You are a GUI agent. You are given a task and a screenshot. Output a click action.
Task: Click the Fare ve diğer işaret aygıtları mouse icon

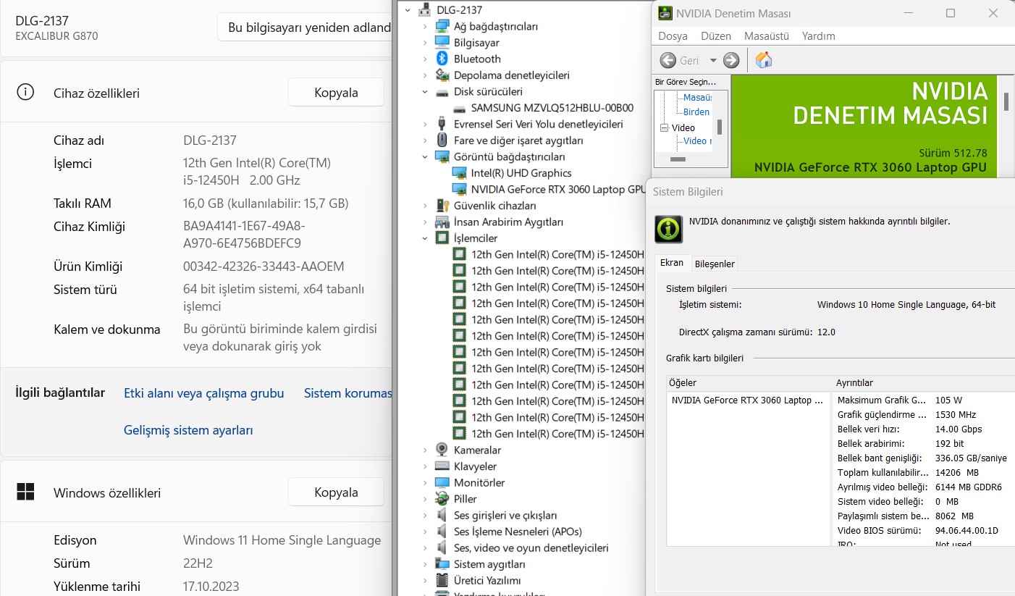(x=442, y=140)
